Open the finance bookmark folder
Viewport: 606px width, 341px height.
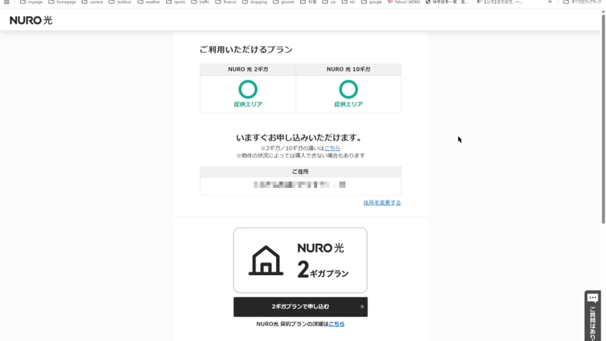point(226,2)
